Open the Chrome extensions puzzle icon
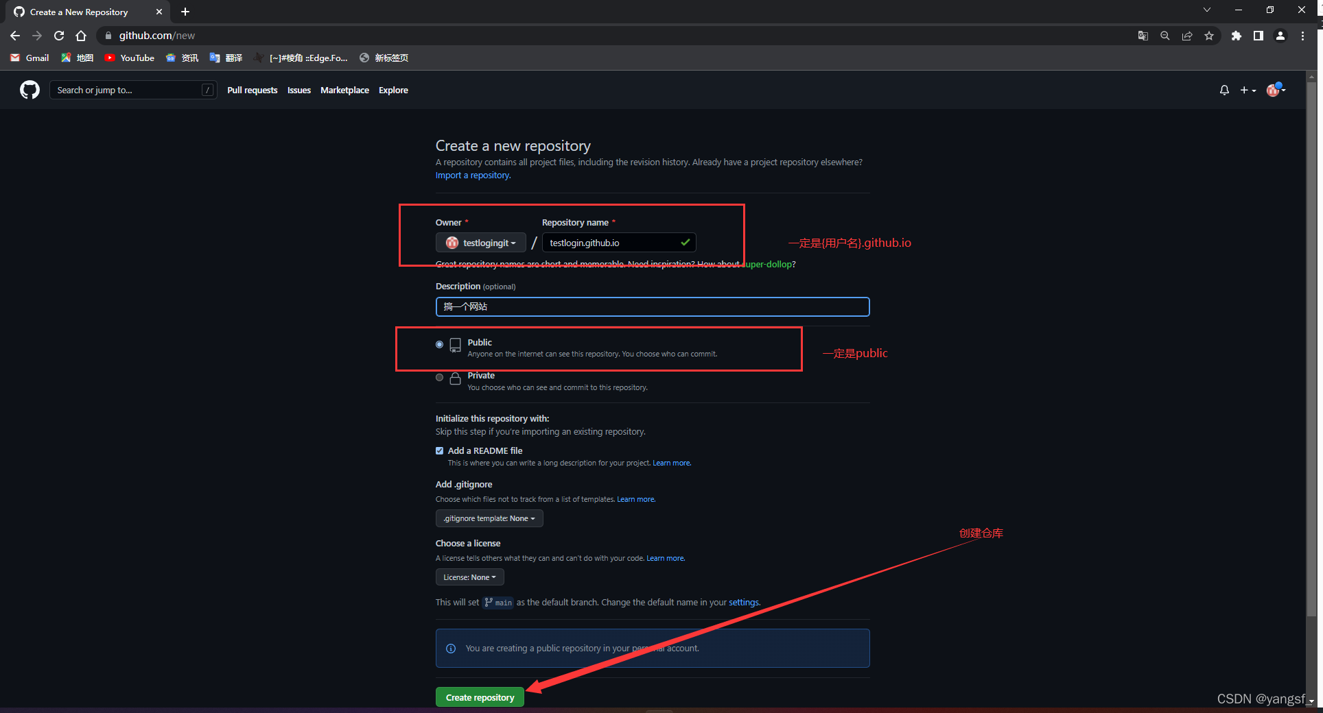 tap(1237, 36)
